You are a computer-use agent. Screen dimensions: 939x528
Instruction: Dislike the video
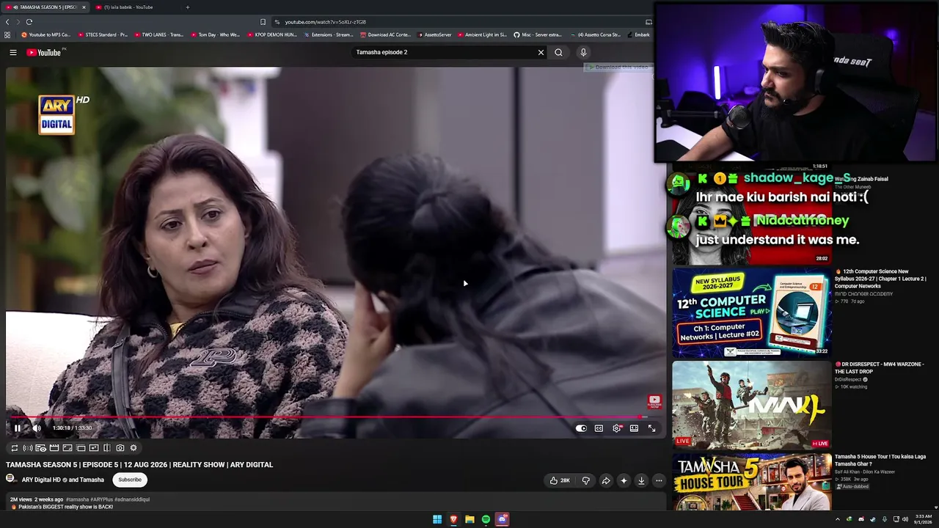(x=585, y=480)
